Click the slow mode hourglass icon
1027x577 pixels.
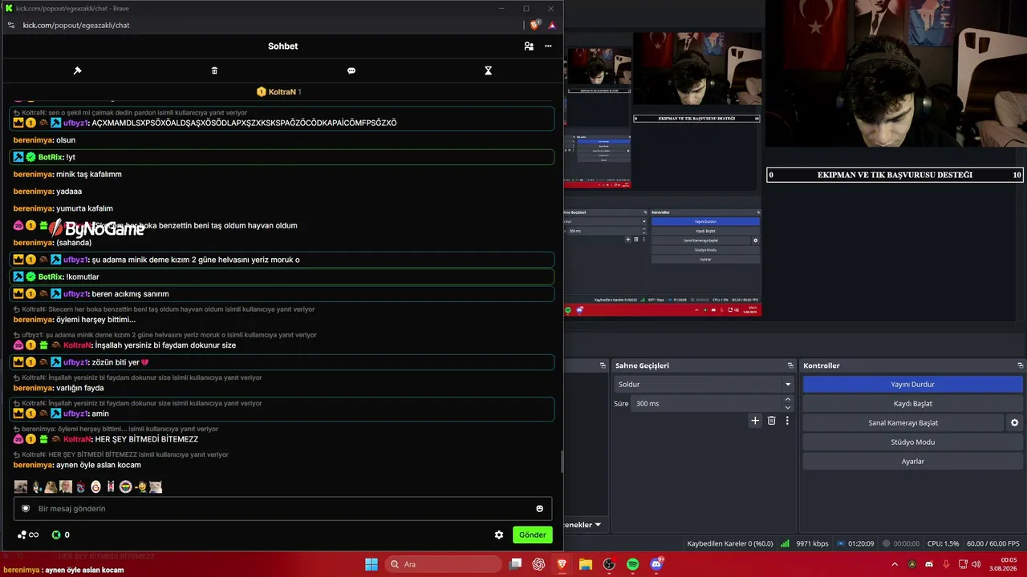pyautogui.click(x=488, y=71)
